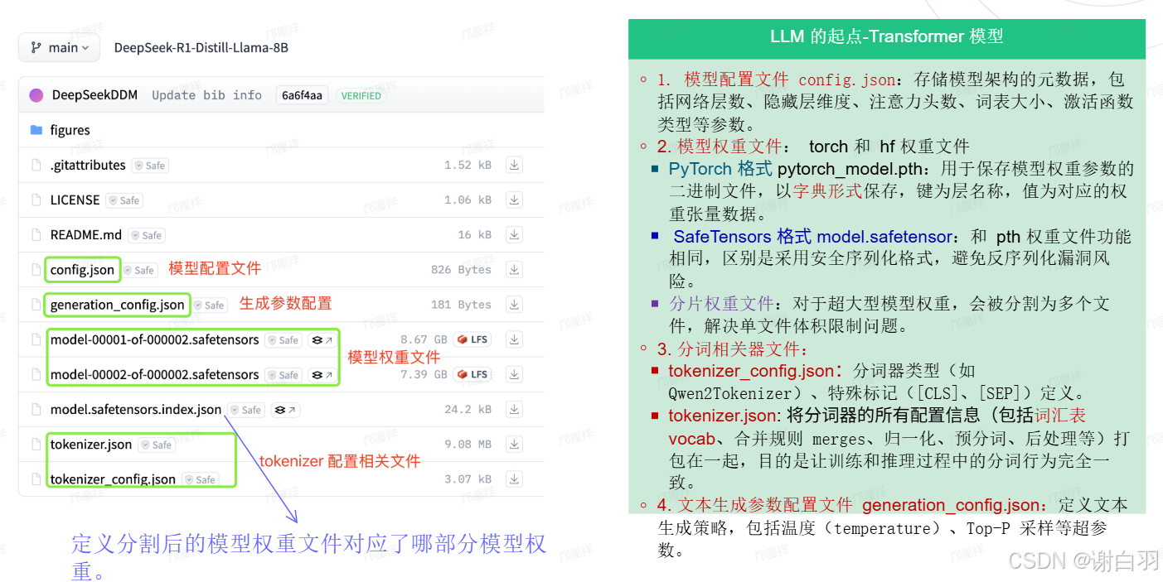Click the Safe badge beside tokenizer_config.json
Viewport: 1163px width, 582px height.
click(x=201, y=479)
